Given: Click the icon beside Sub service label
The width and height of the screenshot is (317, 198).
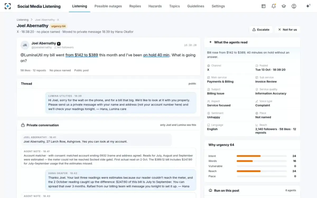Looking at the screenshot, I should click(257, 77).
